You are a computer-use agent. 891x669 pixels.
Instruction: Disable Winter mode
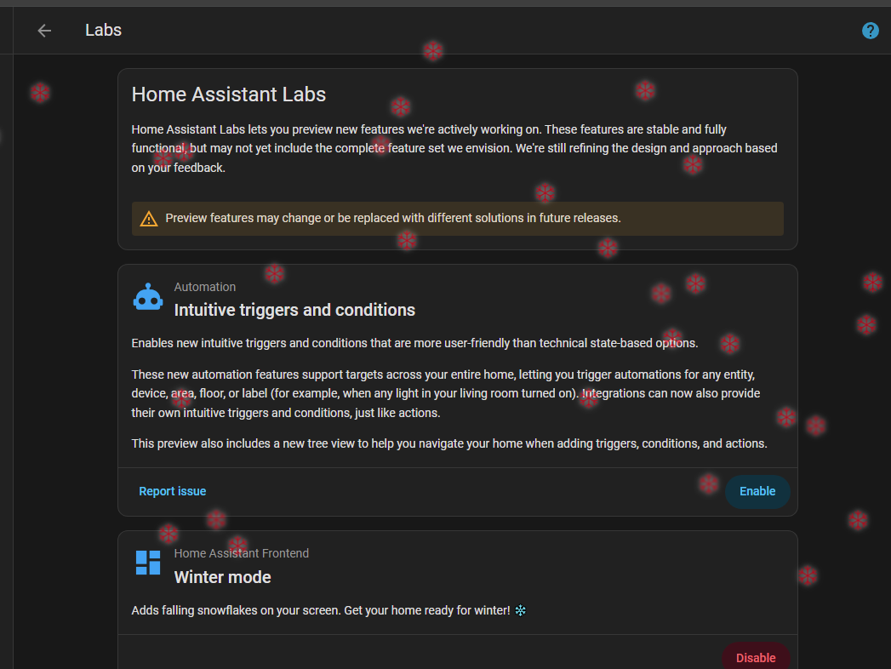pos(756,657)
